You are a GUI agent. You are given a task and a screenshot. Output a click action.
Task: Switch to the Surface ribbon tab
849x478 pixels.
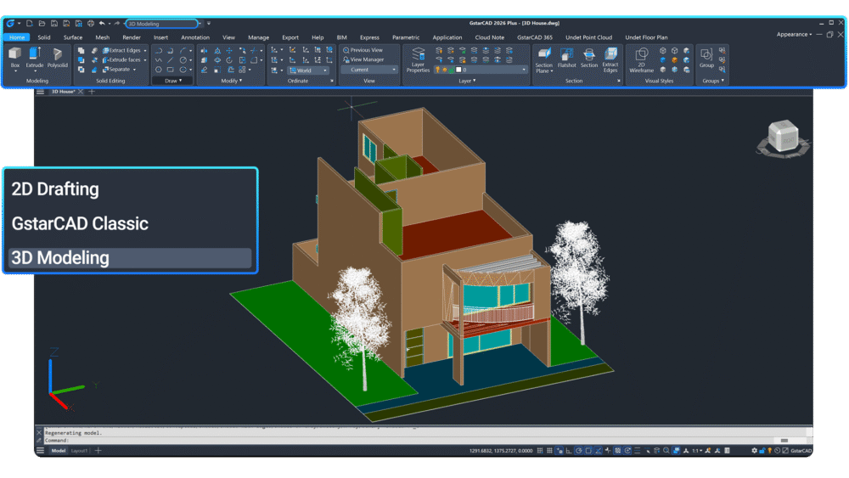(72, 37)
